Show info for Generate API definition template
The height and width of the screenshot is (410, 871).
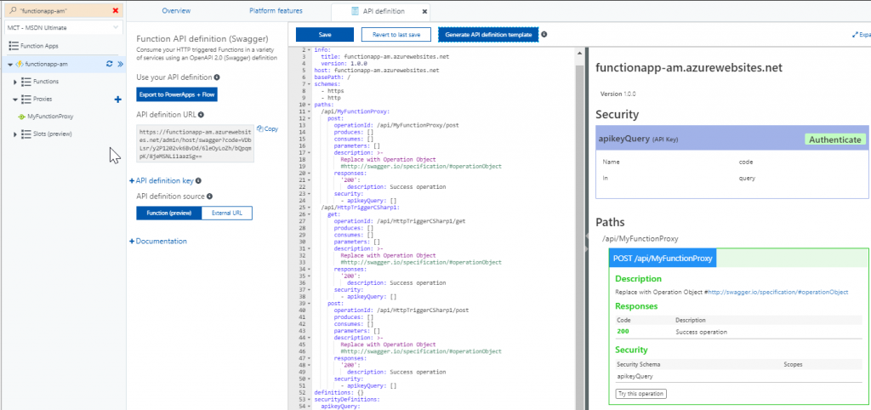(x=544, y=34)
